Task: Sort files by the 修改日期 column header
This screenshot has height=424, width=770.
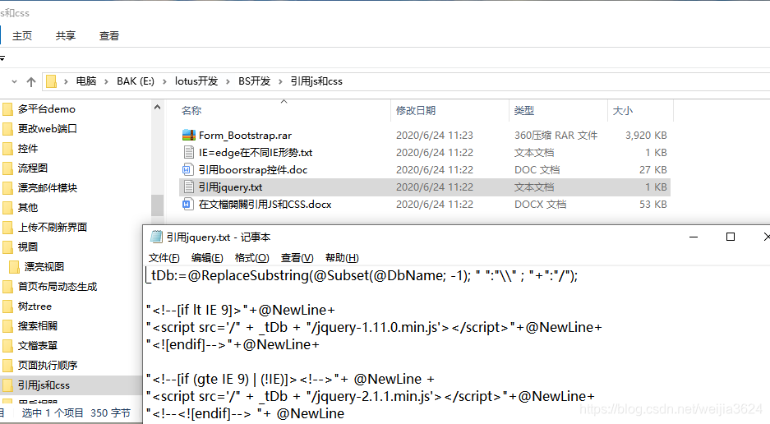Action: [x=416, y=111]
